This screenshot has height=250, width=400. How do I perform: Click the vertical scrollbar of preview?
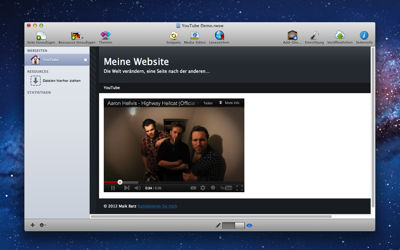click(x=373, y=127)
